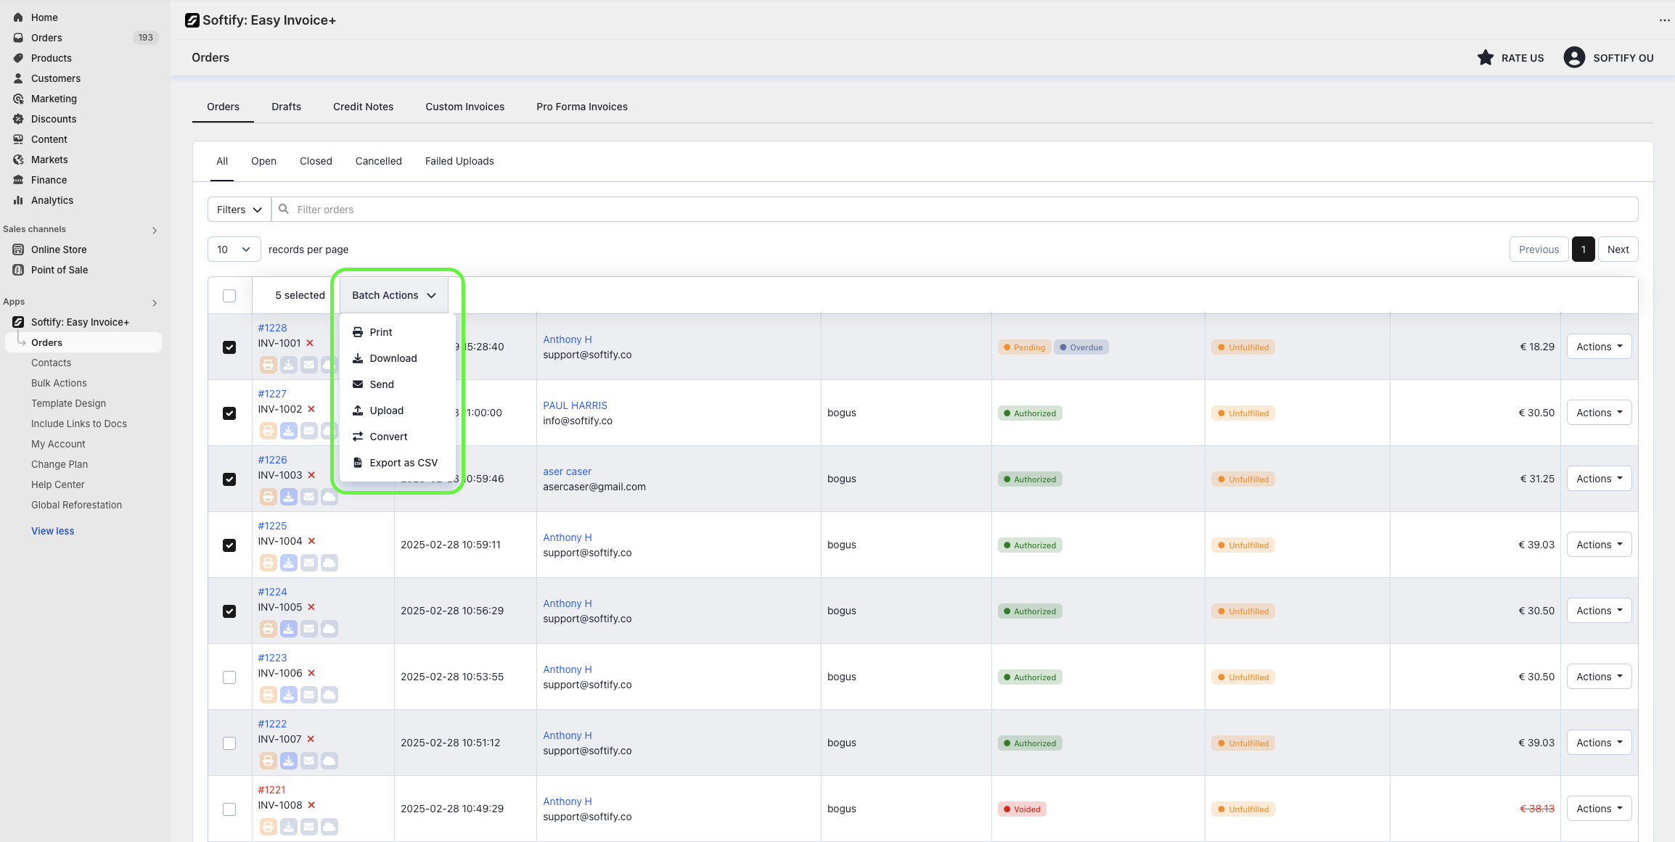The height and width of the screenshot is (842, 1675).
Task: Click the Next pagination button
Action: click(x=1617, y=249)
